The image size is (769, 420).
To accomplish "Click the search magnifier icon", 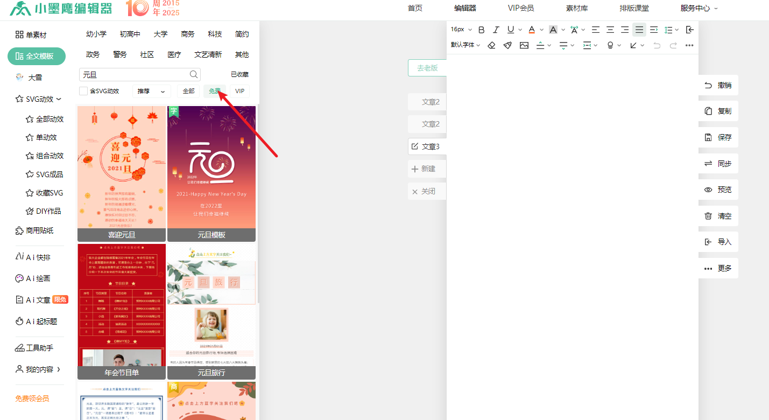I will coord(194,75).
